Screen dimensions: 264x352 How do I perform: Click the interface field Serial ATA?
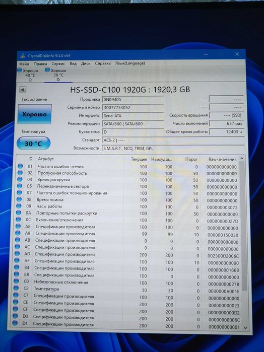point(133,116)
